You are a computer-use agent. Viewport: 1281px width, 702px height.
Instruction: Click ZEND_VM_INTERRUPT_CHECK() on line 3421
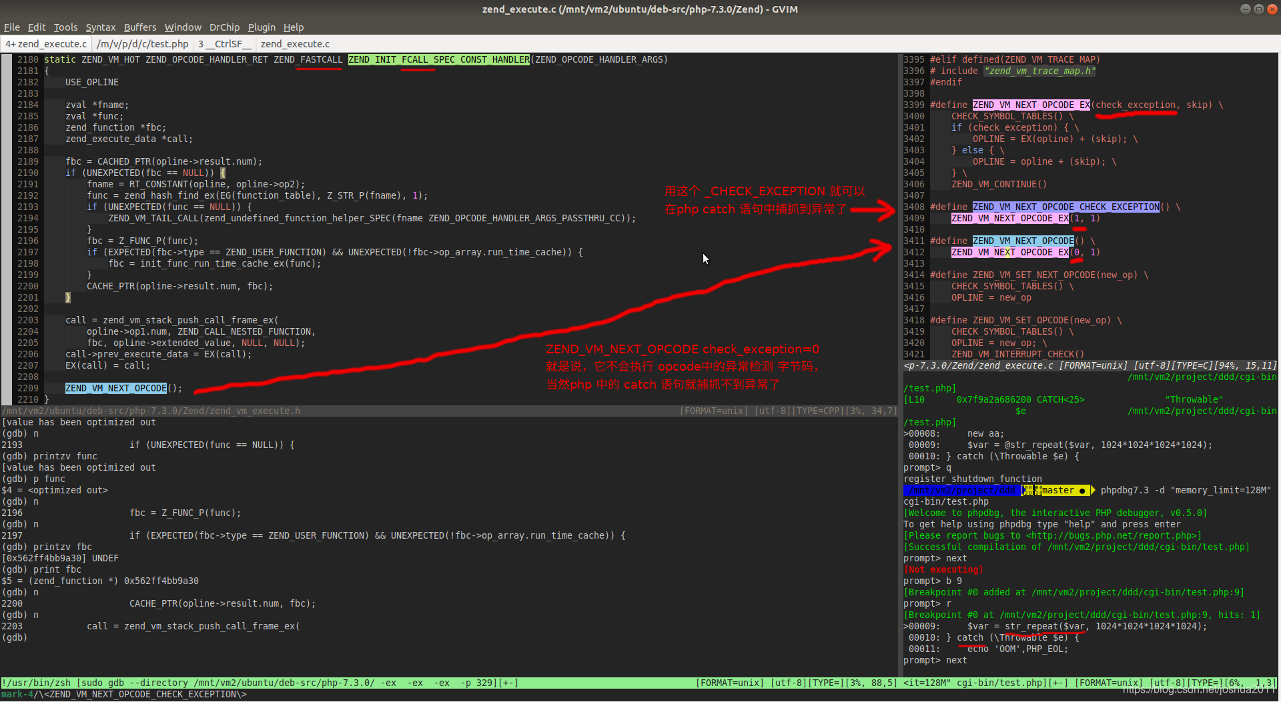1018,355
